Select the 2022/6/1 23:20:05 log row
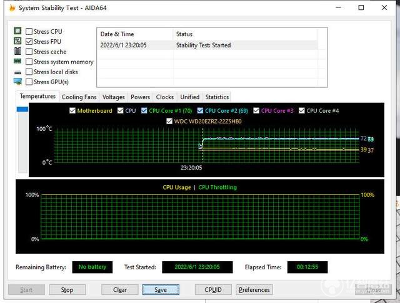Image resolution: width=400 pixels, height=303 pixels. click(x=207, y=46)
